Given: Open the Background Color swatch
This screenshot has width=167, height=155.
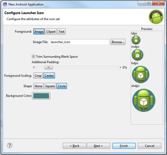Looking at the screenshot, I should click(41, 96).
